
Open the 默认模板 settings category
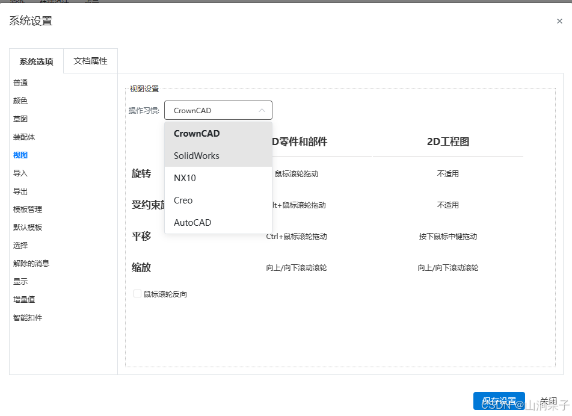coord(28,227)
